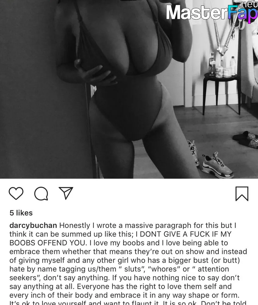Click the MasterFap watermark logo
This screenshot has width=258, height=305.
tap(212, 12)
